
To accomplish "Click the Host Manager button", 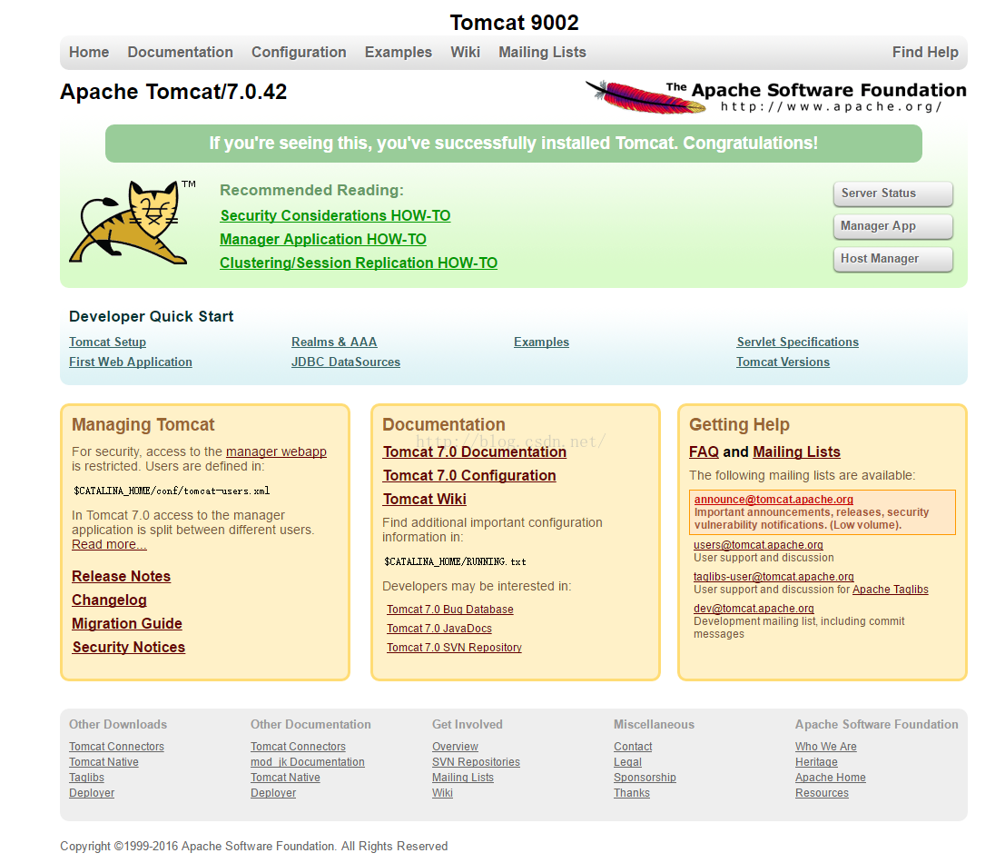I will tap(892, 259).
